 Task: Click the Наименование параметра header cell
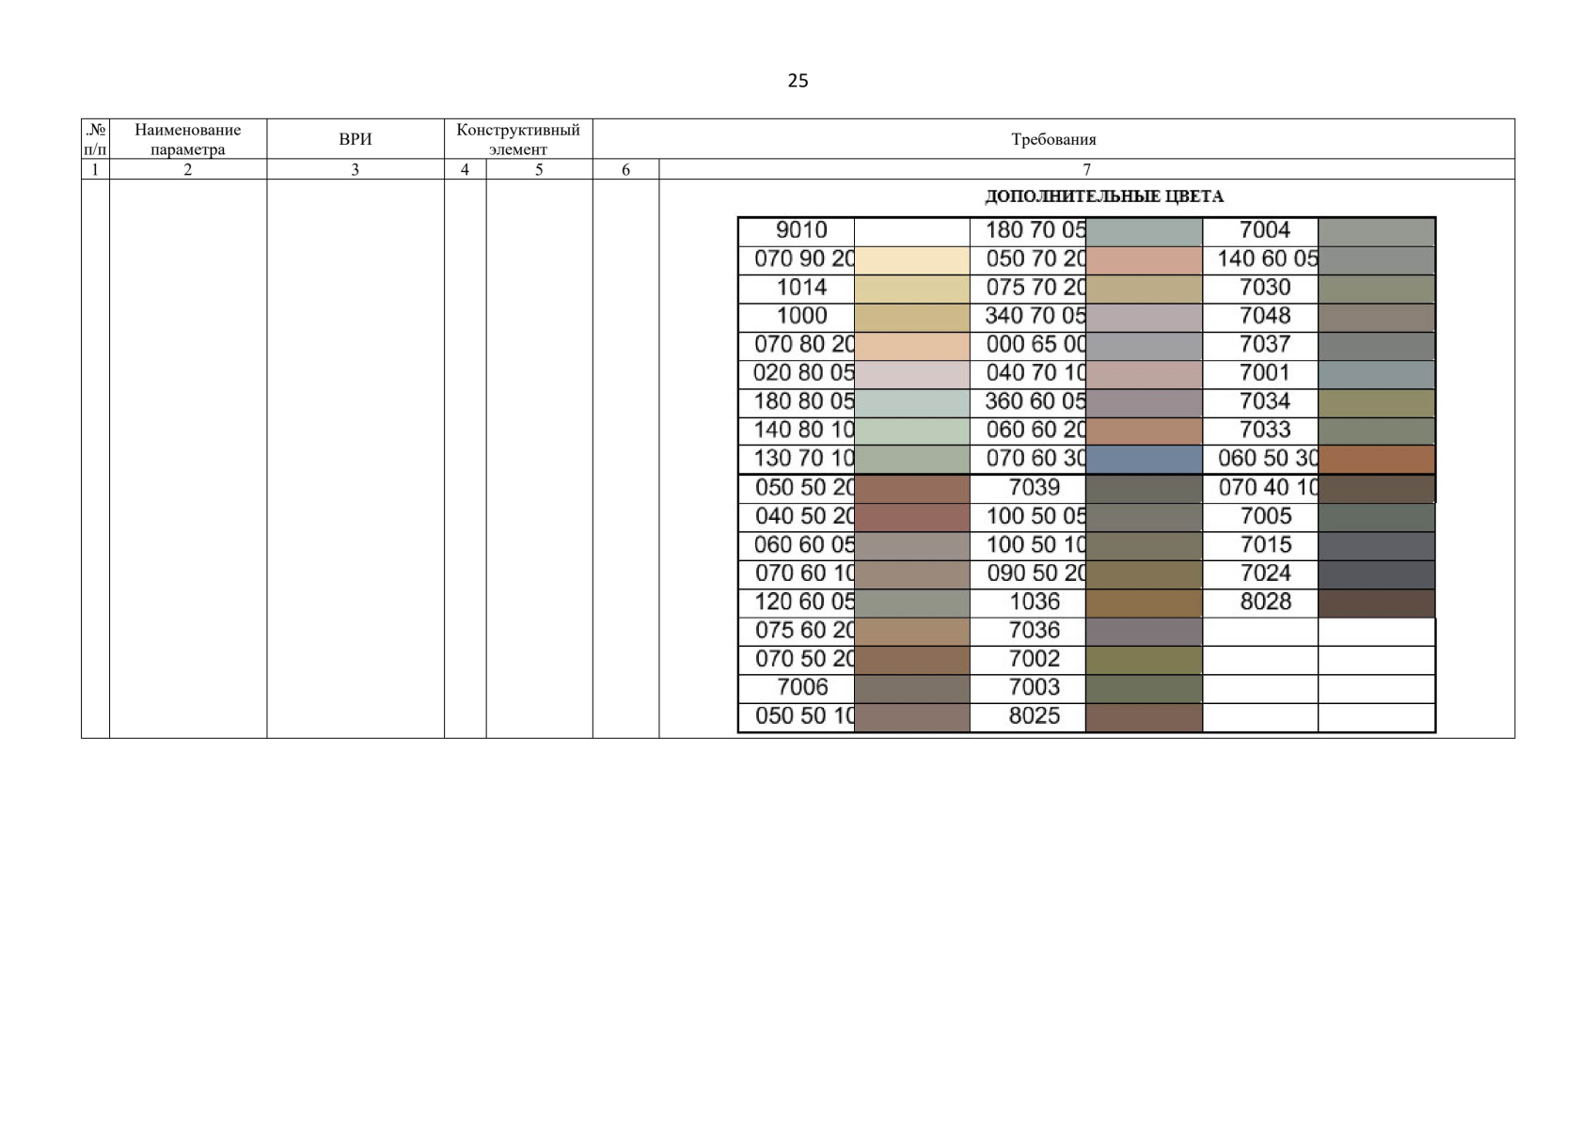[188, 139]
